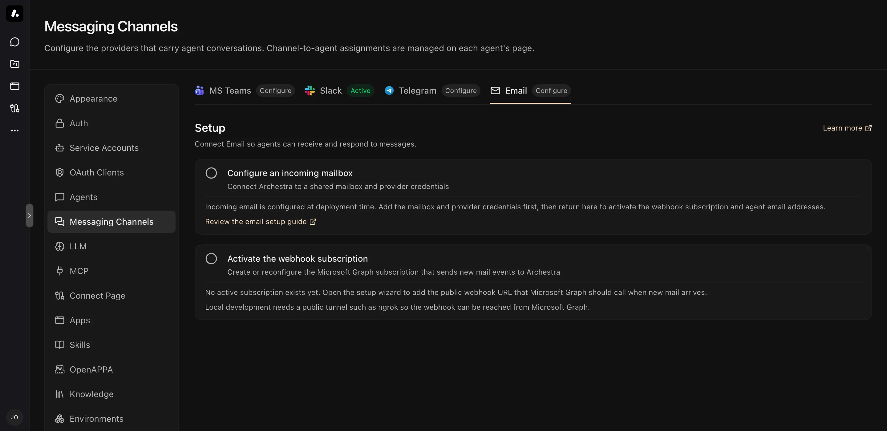Image resolution: width=887 pixels, height=431 pixels.
Task: Select Messaging Channels in settings menu
Action: (111, 222)
